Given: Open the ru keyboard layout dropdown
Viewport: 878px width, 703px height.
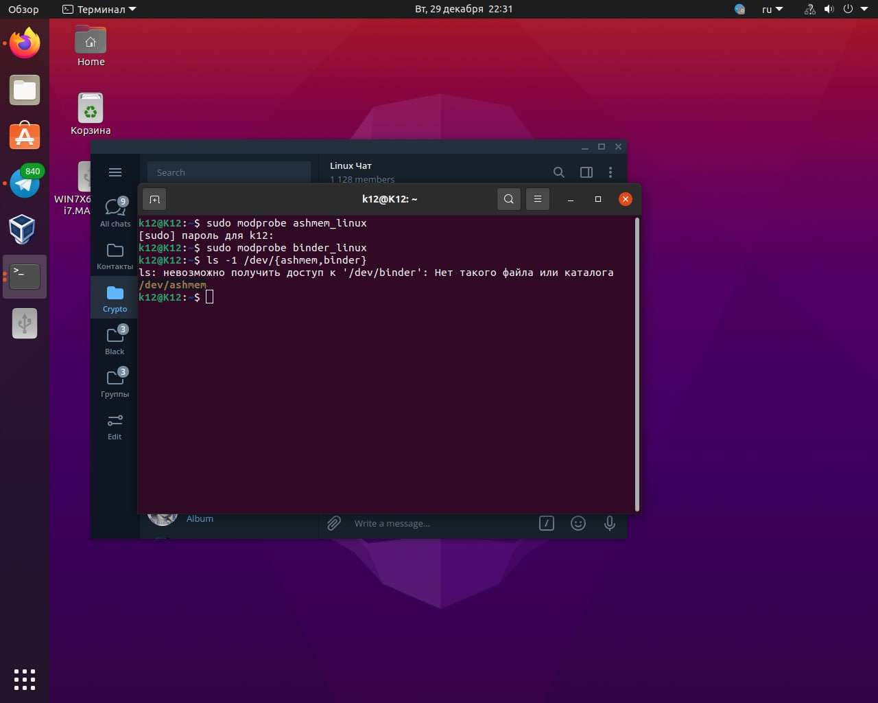Looking at the screenshot, I should point(772,9).
